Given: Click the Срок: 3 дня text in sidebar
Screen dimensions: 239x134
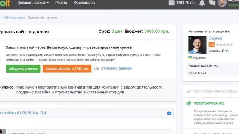Looking at the screenshot, I should tap(197, 73).
